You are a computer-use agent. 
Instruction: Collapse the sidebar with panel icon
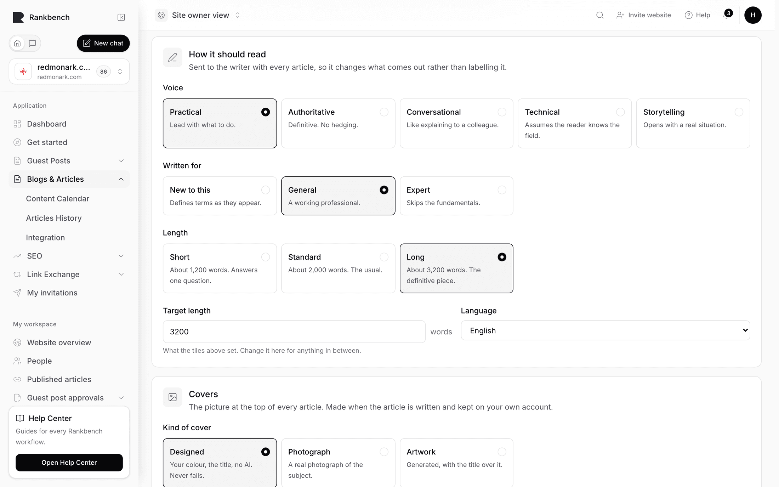click(121, 17)
